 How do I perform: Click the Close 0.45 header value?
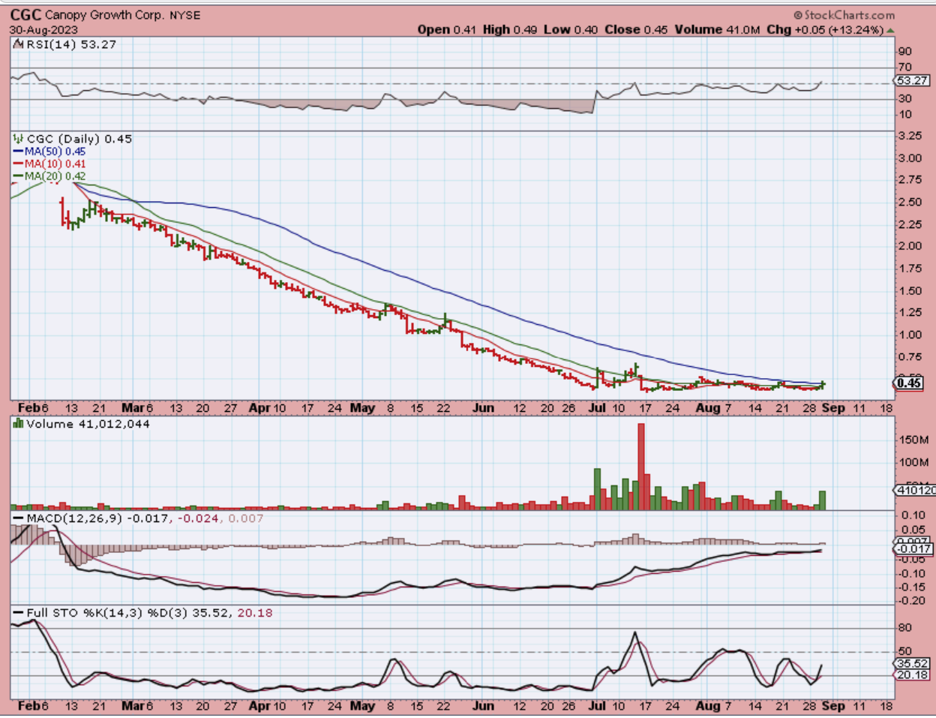[636, 30]
